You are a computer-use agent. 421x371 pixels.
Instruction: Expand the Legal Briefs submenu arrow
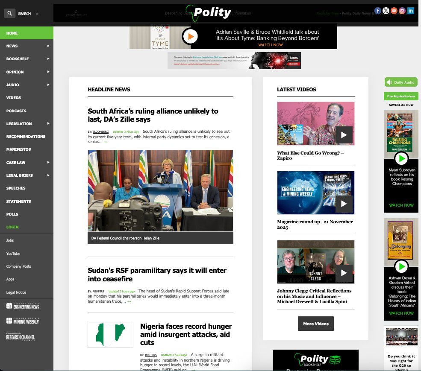(48, 175)
